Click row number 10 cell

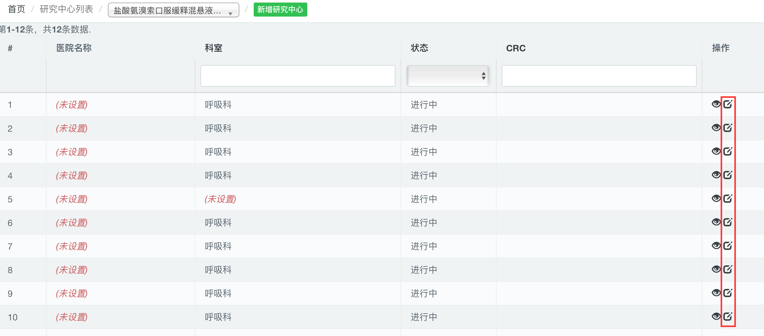coord(13,318)
